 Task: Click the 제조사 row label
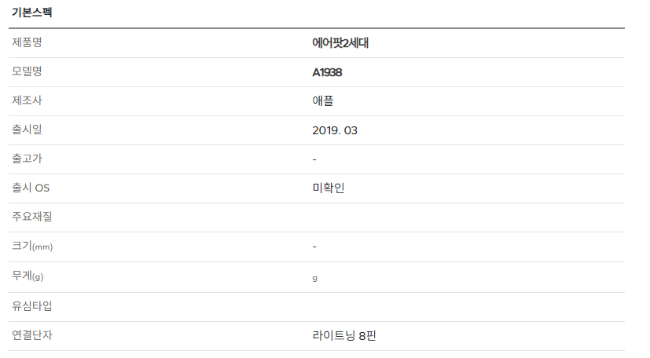pyautogui.click(x=27, y=100)
